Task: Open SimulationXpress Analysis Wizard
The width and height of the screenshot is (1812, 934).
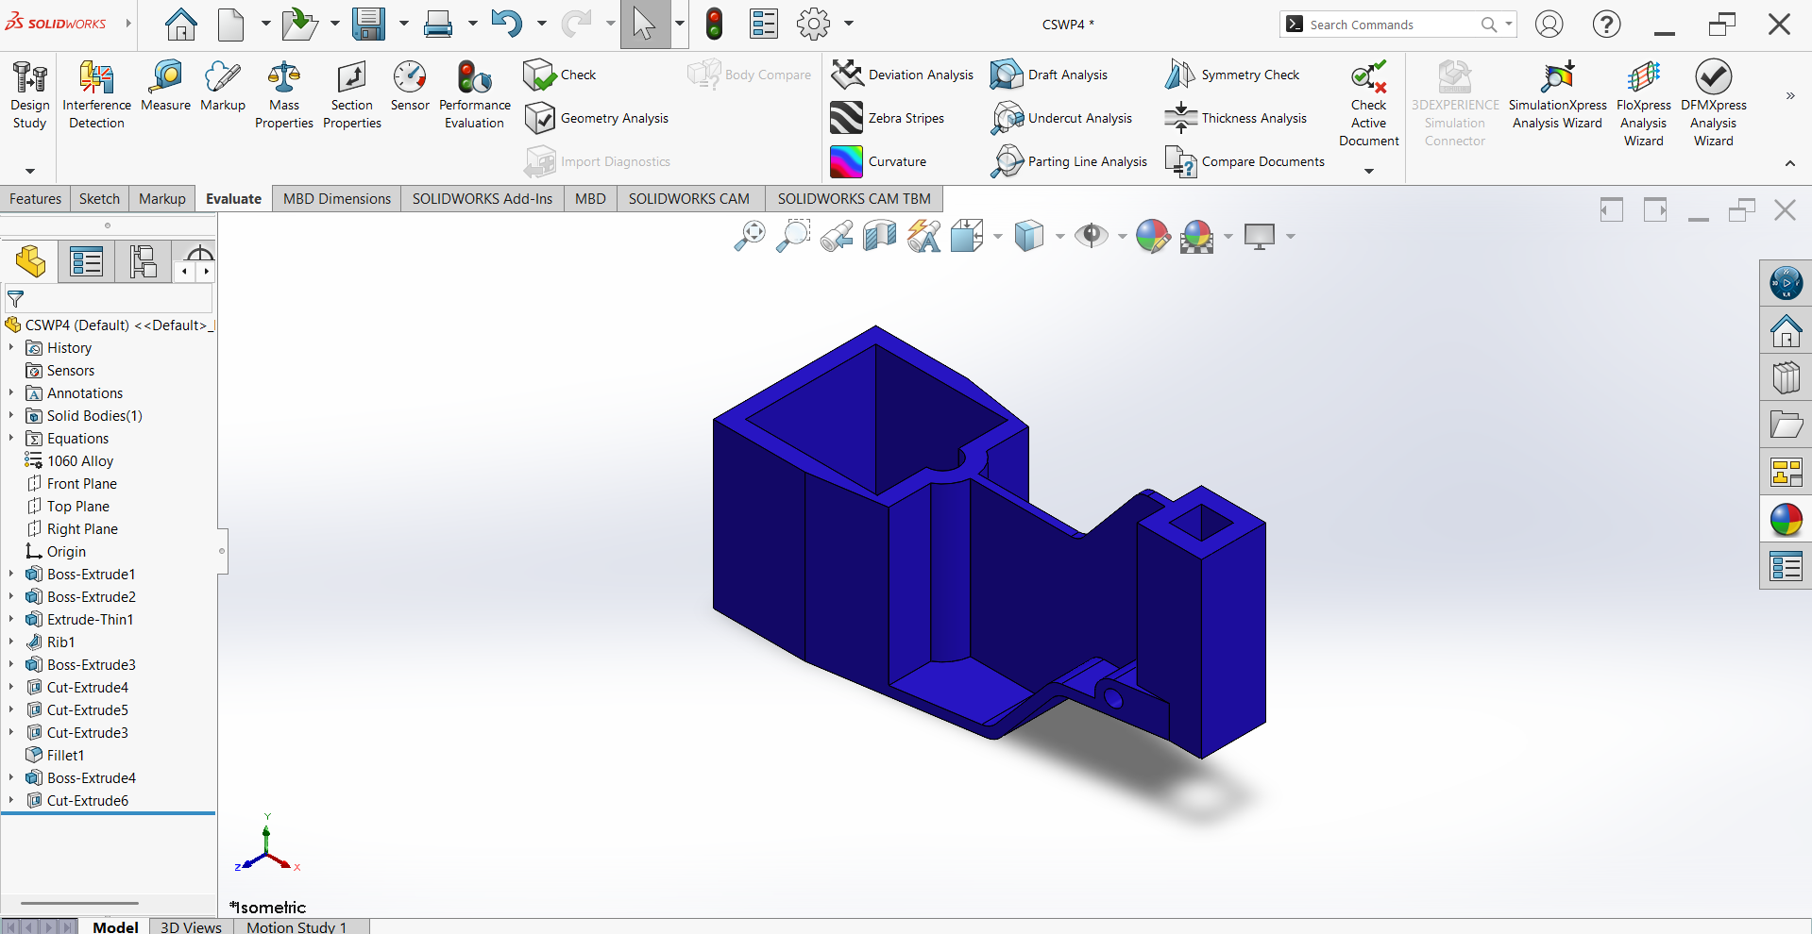Action: [x=1557, y=95]
